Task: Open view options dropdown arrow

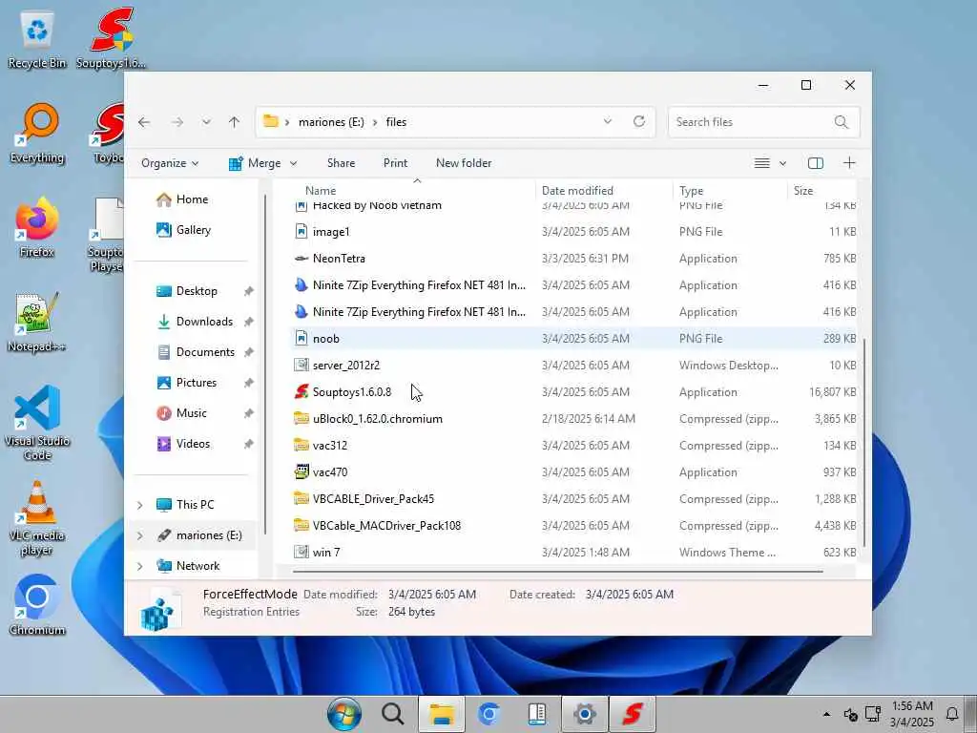Action: [782, 163]
